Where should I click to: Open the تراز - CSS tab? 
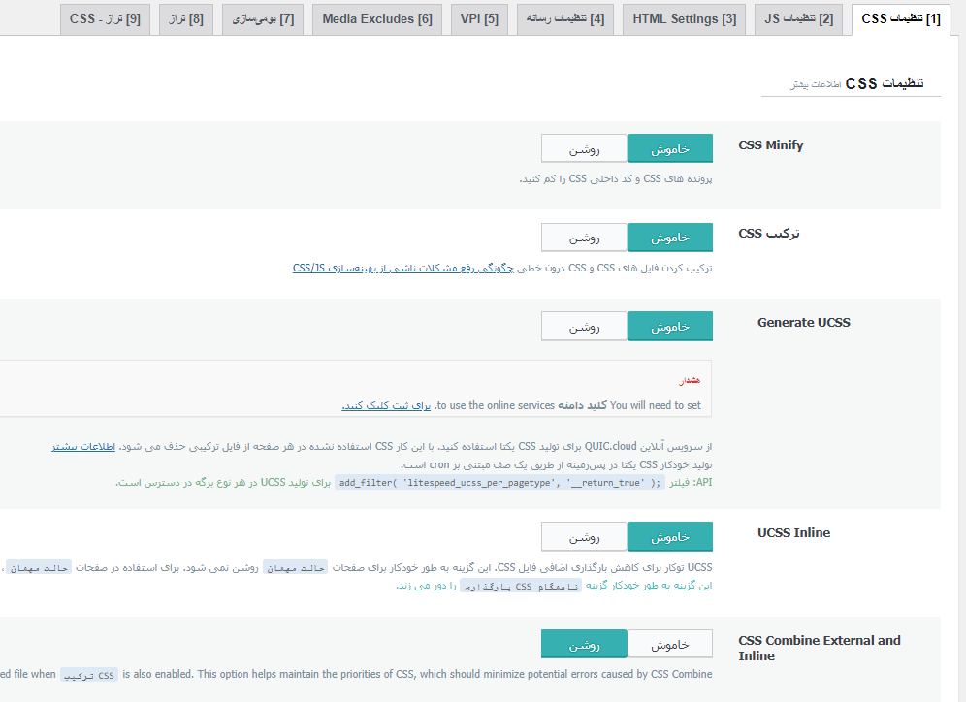(x=105, y=18)
